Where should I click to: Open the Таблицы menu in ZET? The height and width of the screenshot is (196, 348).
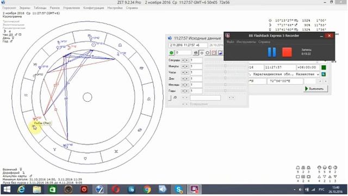click(x=40, y=8)
